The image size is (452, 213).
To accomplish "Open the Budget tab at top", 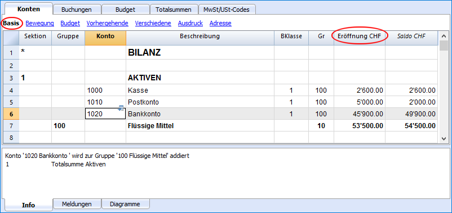I will tap(125, 9).
